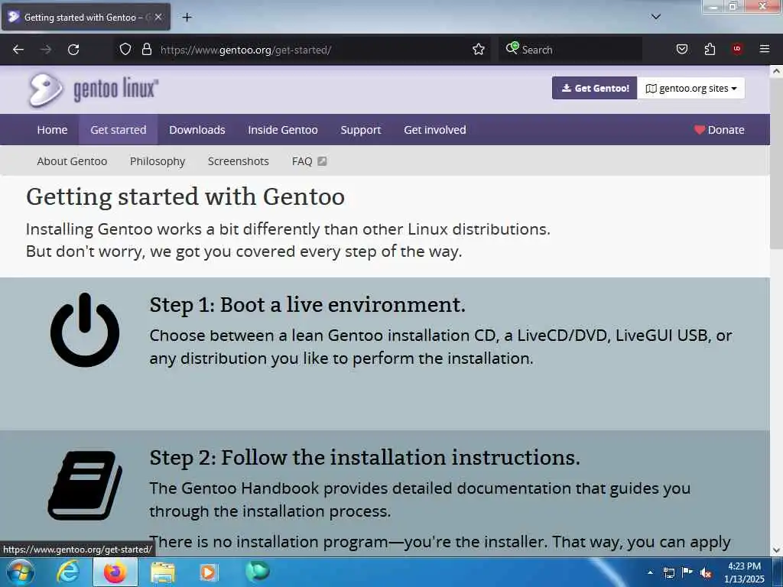Click the muted volume speaker tray icon
This screenshot has height=587, width=783.
tap(706, 573)
